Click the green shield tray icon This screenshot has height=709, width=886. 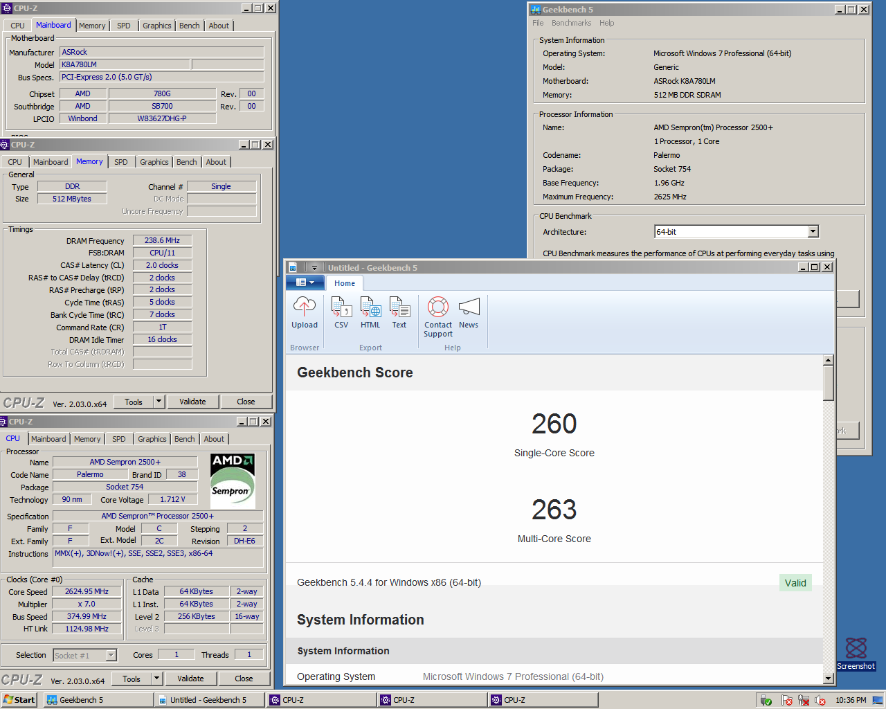pyautogui.click(x=766, y=701)
